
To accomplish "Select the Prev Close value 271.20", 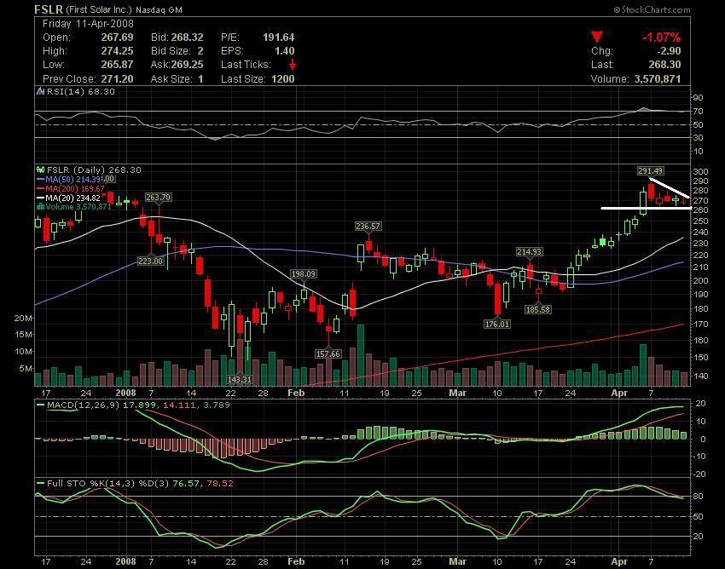I will (117, 79).
